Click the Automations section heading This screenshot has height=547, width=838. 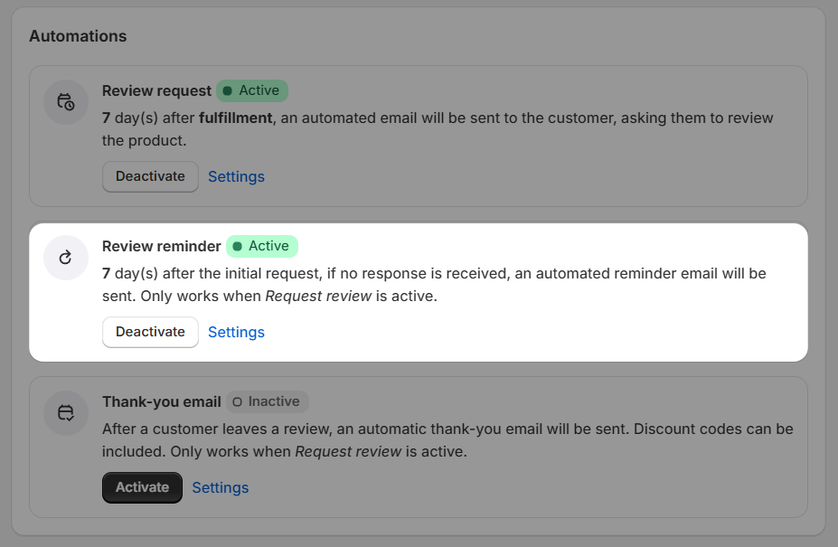pos(78,36)
